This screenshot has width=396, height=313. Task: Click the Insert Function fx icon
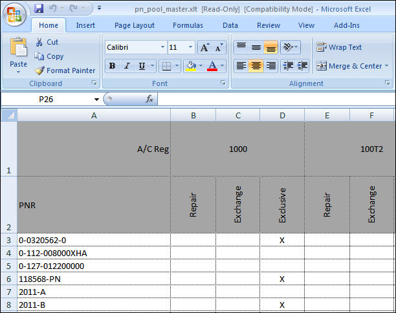coord(149,99)
